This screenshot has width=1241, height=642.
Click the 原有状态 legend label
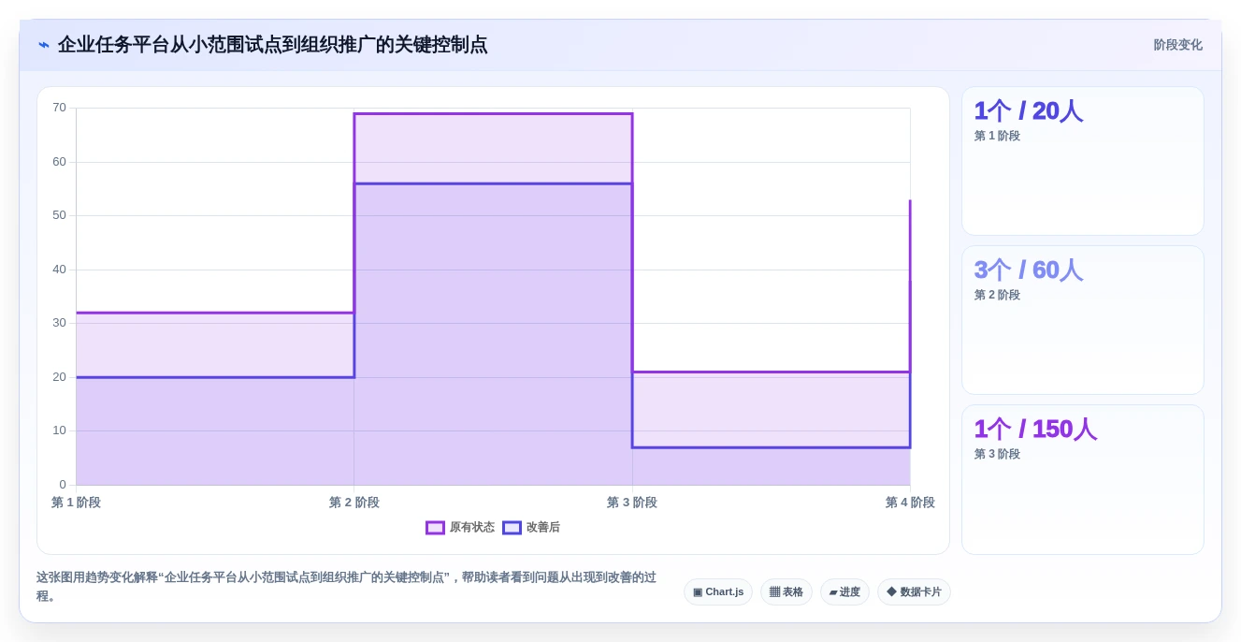click(472, 528)
